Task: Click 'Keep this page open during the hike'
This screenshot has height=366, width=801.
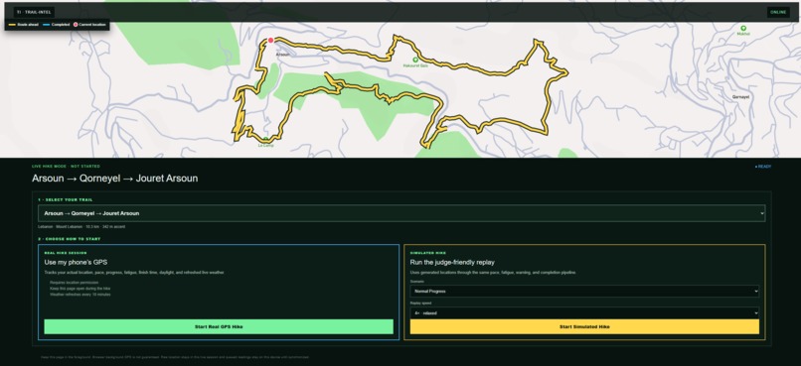Action: (x=80, y=289)
